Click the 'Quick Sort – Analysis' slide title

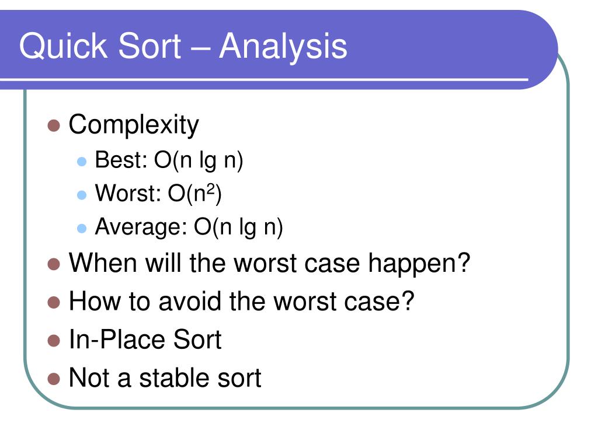(183, 47)
